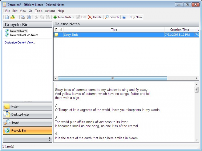The image size is (202, 151).
Task: Open the New Note dropdown arrow
Action: coord(74,17)
